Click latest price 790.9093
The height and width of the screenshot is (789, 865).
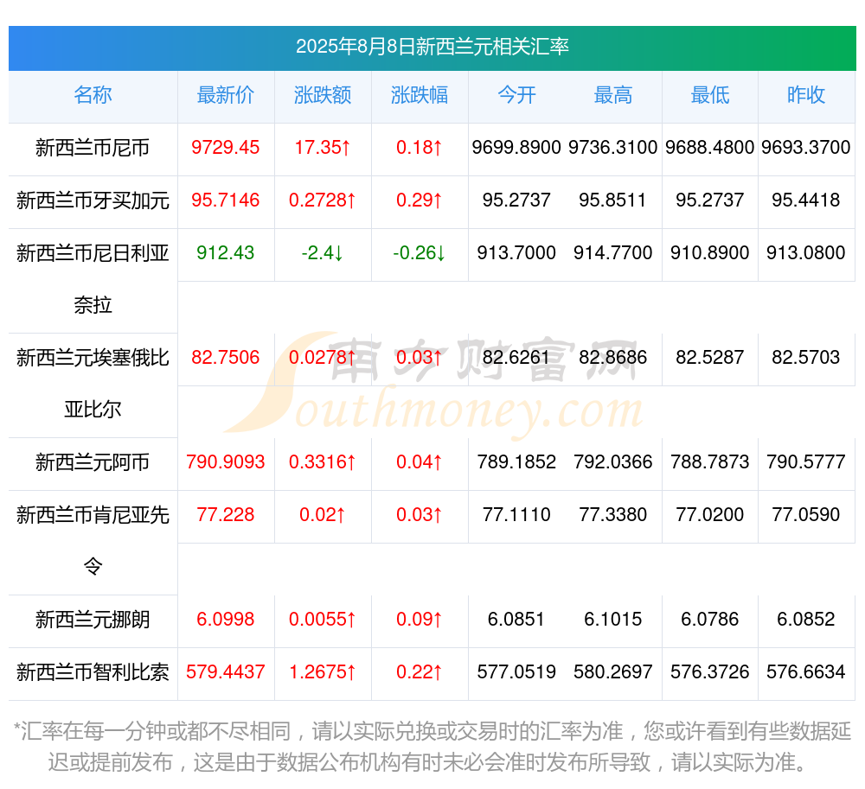226,461
